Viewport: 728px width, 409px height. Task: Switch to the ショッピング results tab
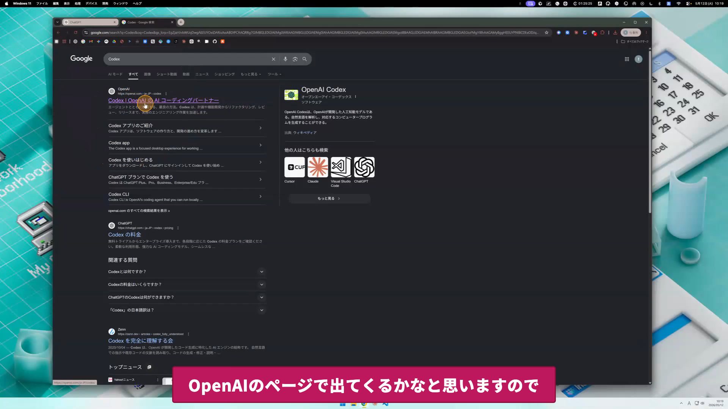pos(224,74)
